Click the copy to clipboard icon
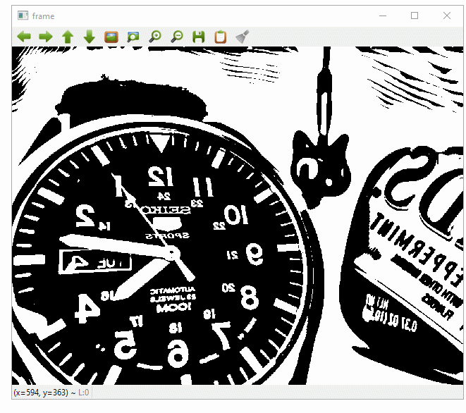 coord(221,37)
